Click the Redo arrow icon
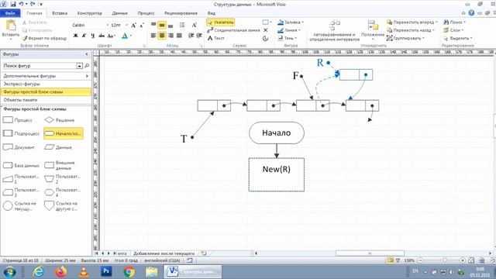Image resolution: width=496 pixels, height=279 pixels. [x=33, y=4]
